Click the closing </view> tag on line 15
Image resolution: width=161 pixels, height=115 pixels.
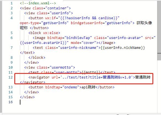(x=27, y=97)
